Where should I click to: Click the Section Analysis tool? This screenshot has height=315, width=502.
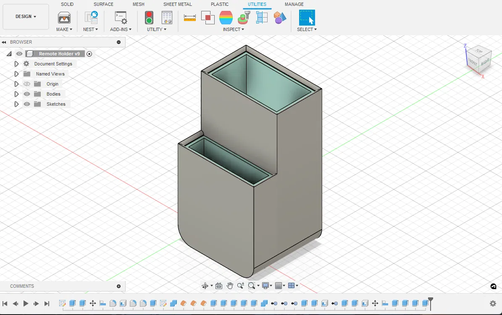262,18
